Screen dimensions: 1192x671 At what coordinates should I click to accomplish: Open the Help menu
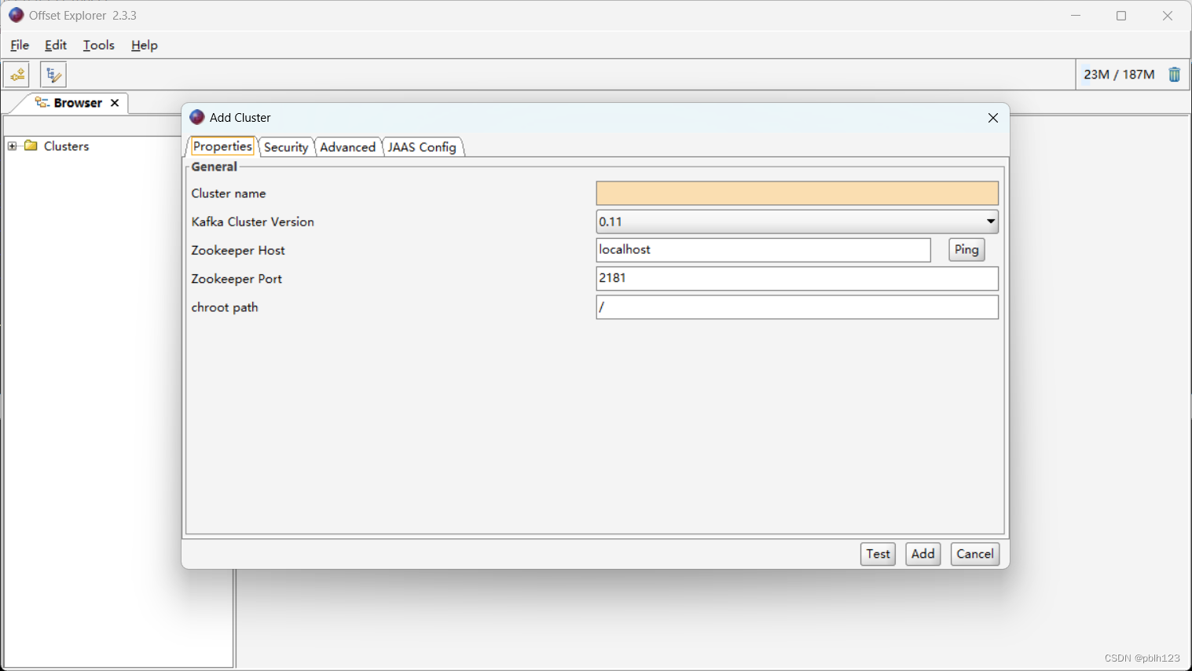pyautogui.click(x=145, y=45)
